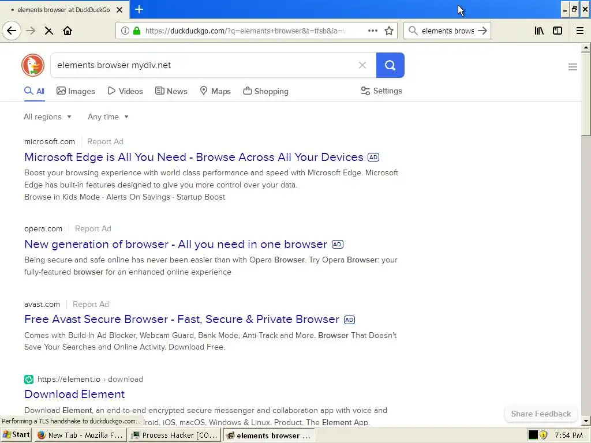Viewport: 591px width, 443px height.
Task: Open Microsoft Edge ad result link
Action: (x=194, y=157)
